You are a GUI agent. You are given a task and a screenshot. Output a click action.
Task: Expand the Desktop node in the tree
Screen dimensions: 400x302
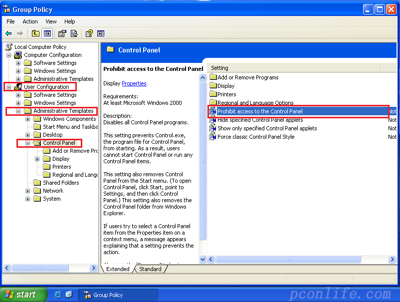pyautogui.click(x=28, y=135)
